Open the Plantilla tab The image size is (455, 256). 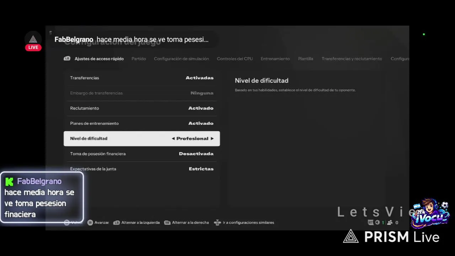pyautogui.click(x=305, y=59)
